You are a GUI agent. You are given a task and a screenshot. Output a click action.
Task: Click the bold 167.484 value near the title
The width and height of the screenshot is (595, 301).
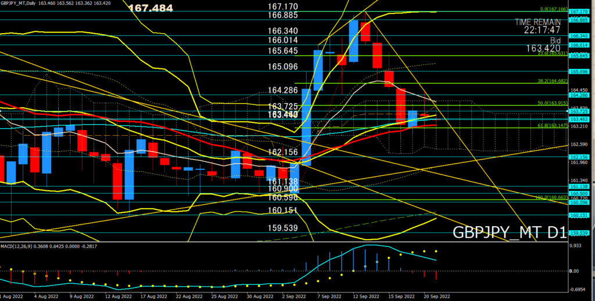click(150, 8)
